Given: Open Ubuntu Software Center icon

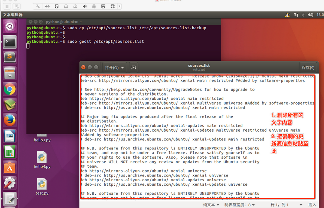Looking at the screenshot, I should point(10,167).
